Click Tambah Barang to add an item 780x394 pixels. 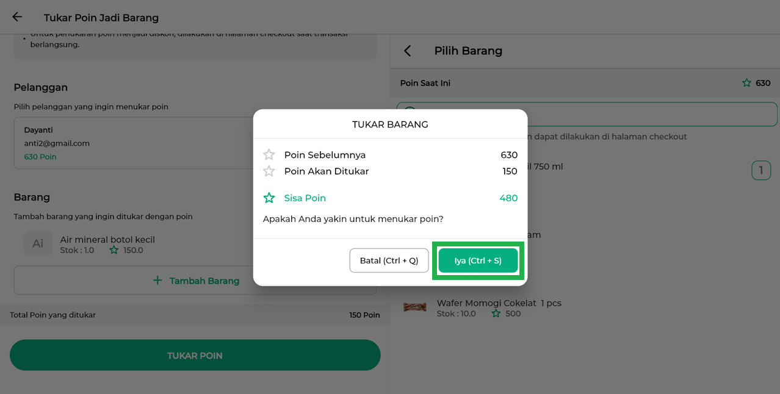pyautogui.click(x=195, y=281)
